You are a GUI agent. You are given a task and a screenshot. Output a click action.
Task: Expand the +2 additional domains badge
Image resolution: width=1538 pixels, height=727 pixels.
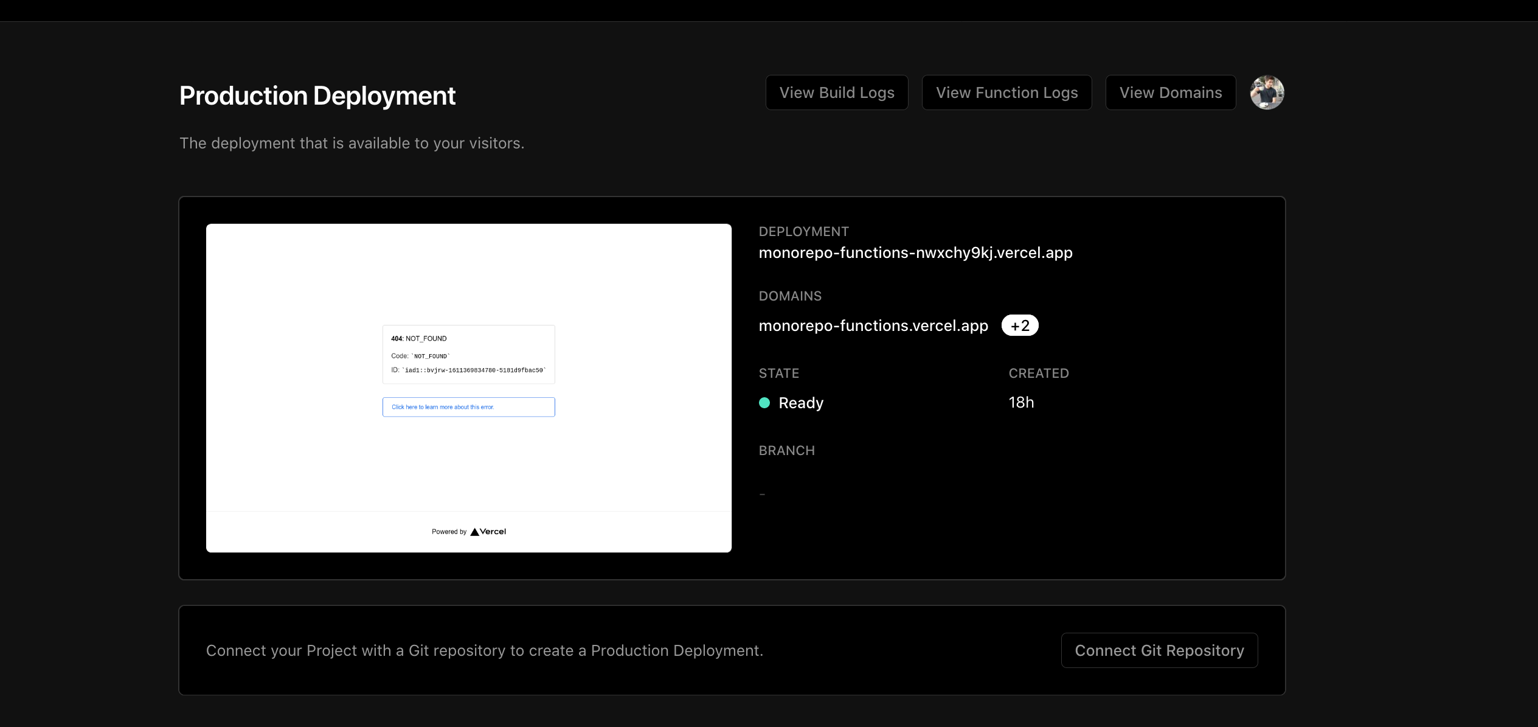pos(1020,325)
